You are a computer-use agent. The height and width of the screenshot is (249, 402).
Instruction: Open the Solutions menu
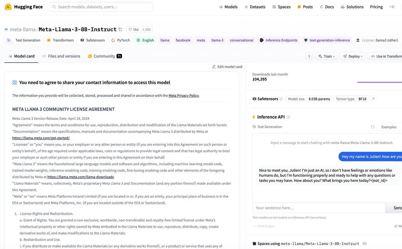[352, 7]
